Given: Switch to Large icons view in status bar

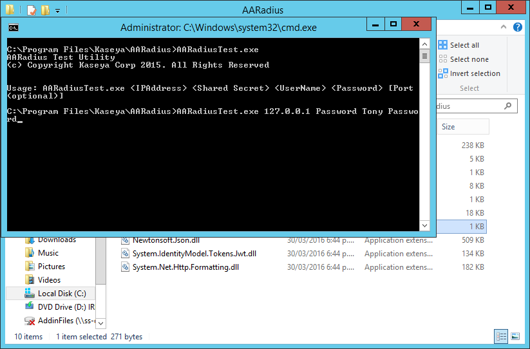Looking at the screenshot, I should pos(515,336).
